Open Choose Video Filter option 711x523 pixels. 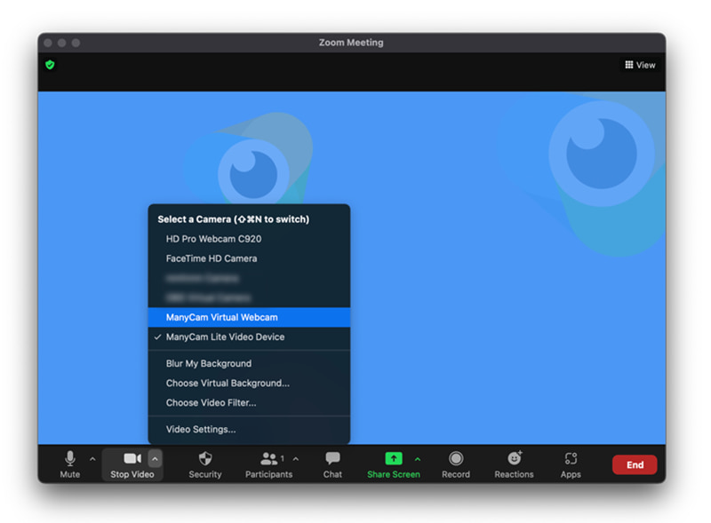249,402
